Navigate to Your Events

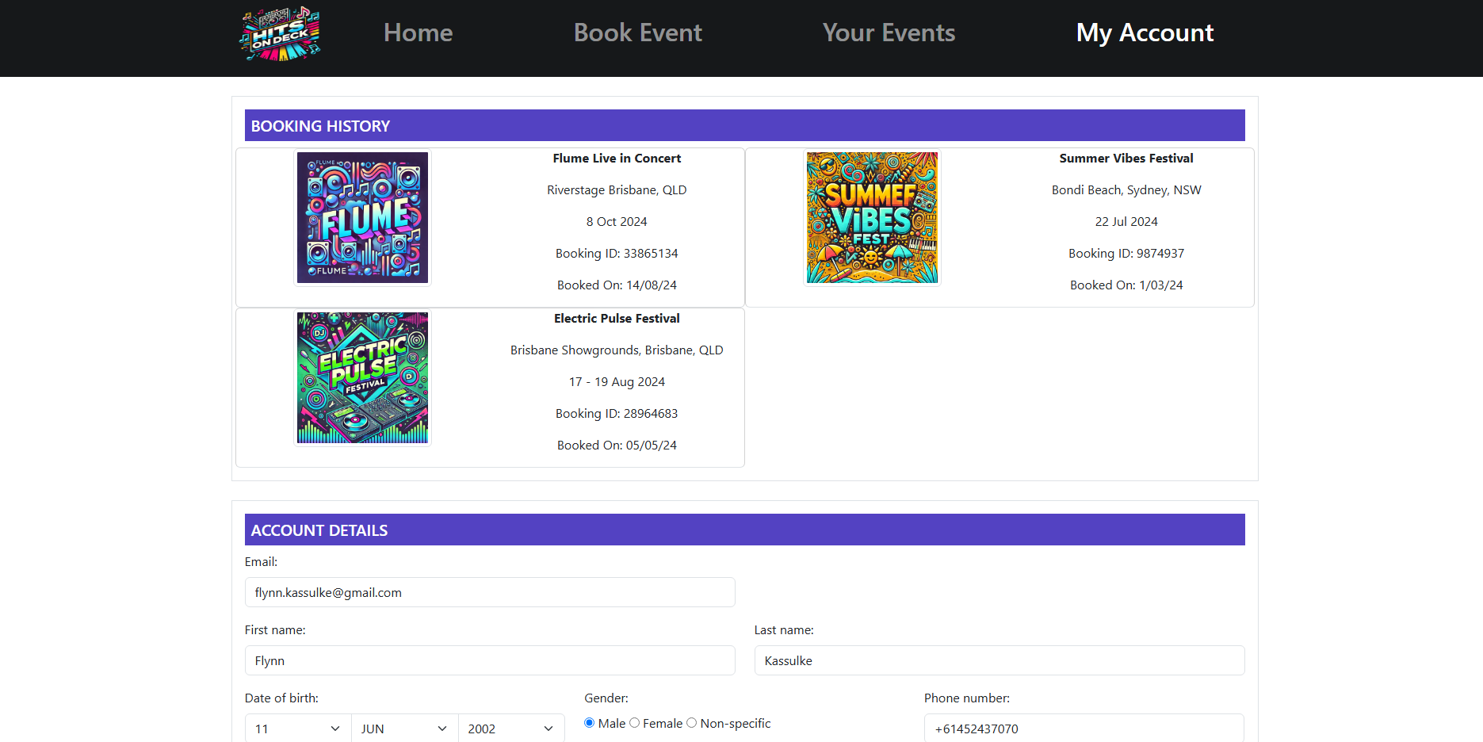889,33
